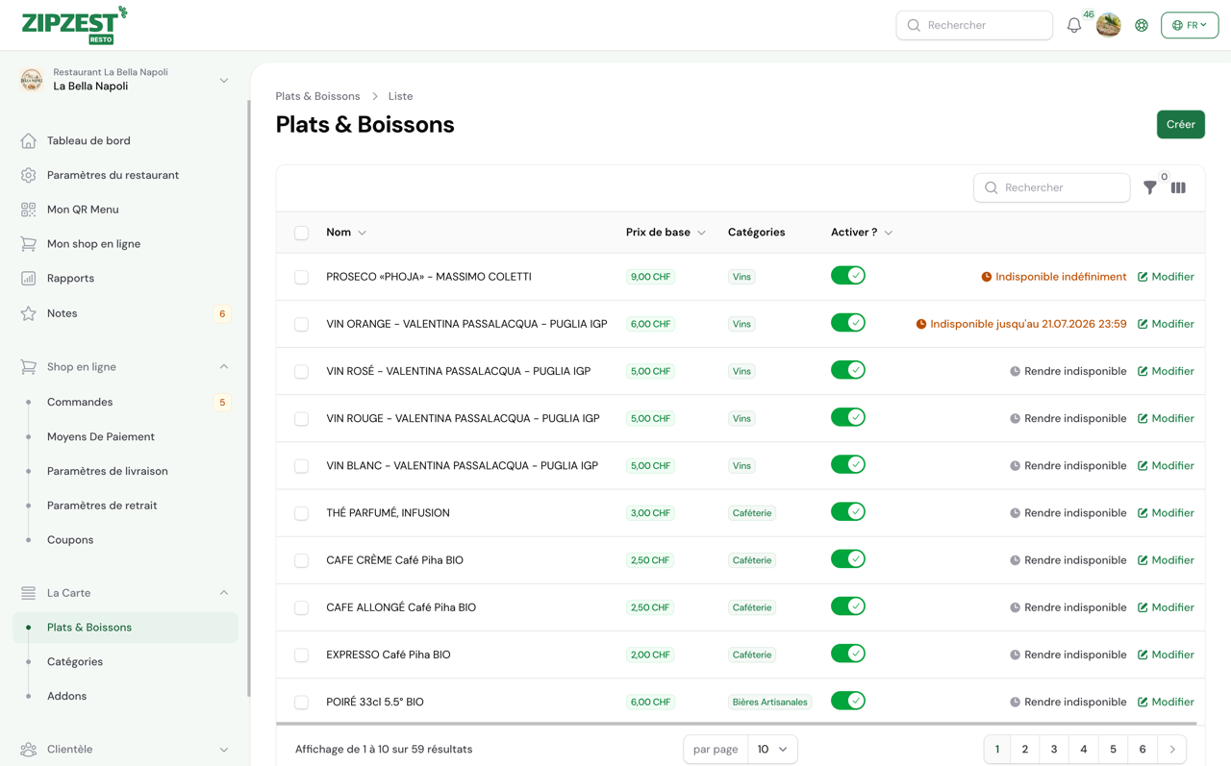Screen dimensions: 1231x766
Task: Rendre indisponible for VIN ROSÉ
Action: click(1068, 371)
